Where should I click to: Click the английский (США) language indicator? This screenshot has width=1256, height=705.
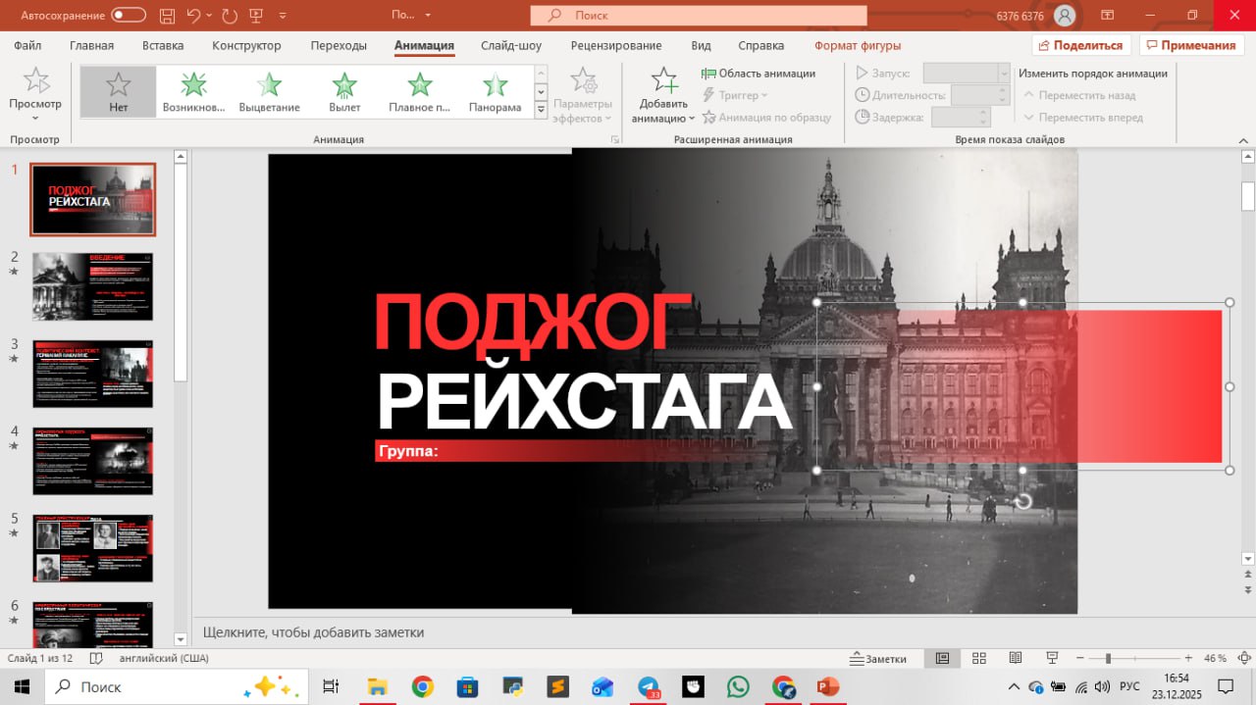(x=164, y=658)
